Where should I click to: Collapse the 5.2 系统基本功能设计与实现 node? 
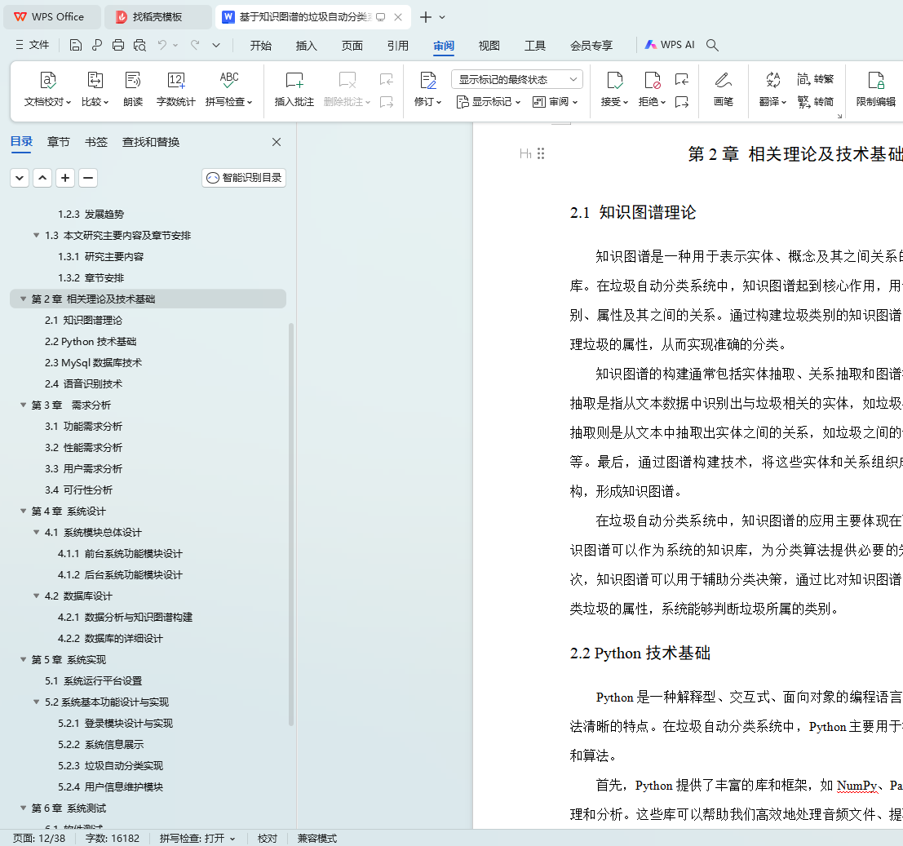coord(37,702)
